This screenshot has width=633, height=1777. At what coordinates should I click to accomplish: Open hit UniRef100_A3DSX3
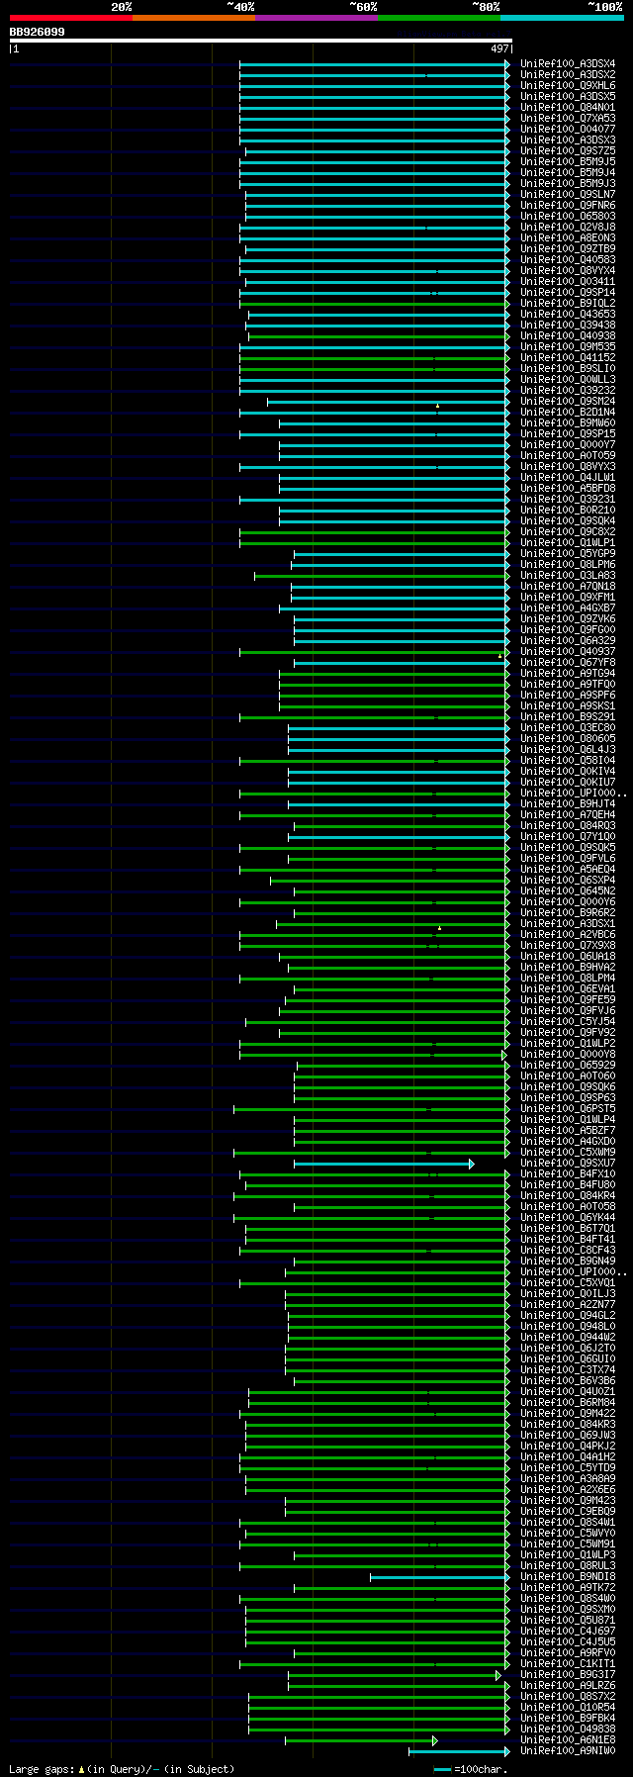(568, 140)
